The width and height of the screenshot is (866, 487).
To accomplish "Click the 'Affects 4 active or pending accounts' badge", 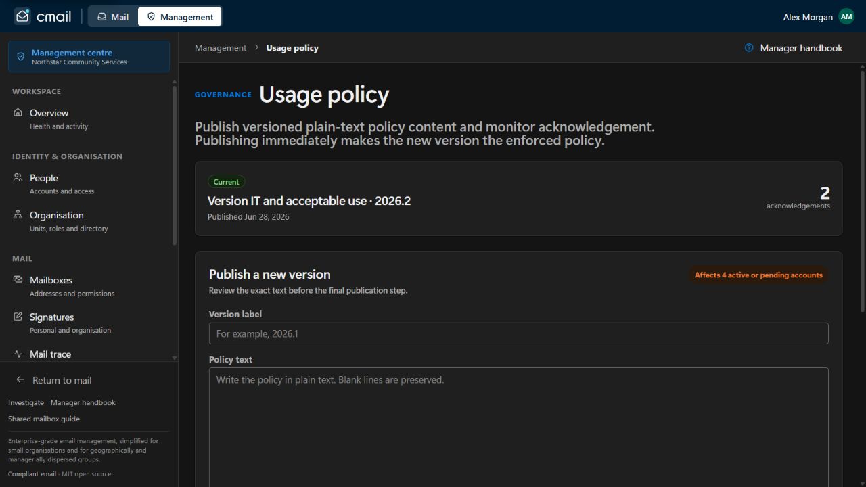I will point(758,275).
